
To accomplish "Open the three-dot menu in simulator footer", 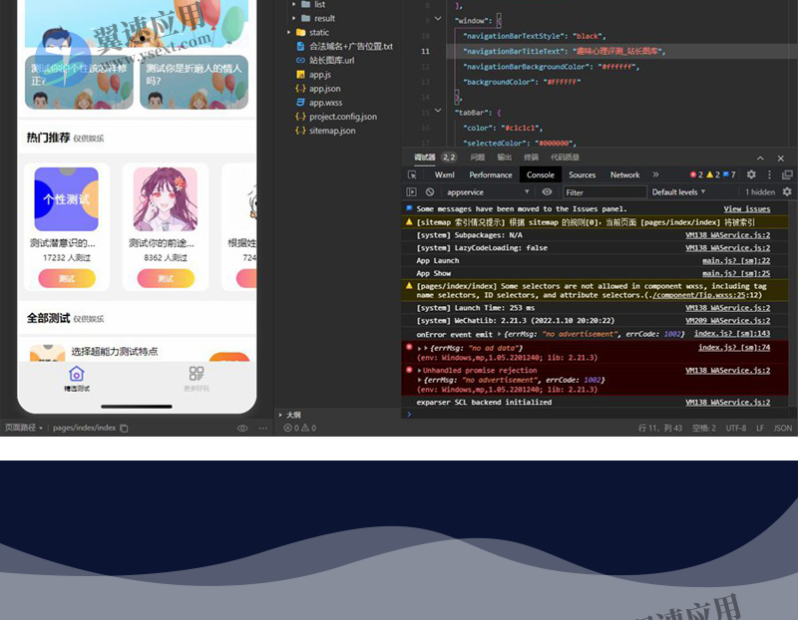I will pyautogui.click(x=263, y=428).
